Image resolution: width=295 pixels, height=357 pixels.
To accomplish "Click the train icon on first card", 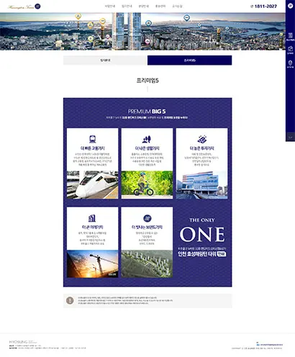I will [92, 139].
